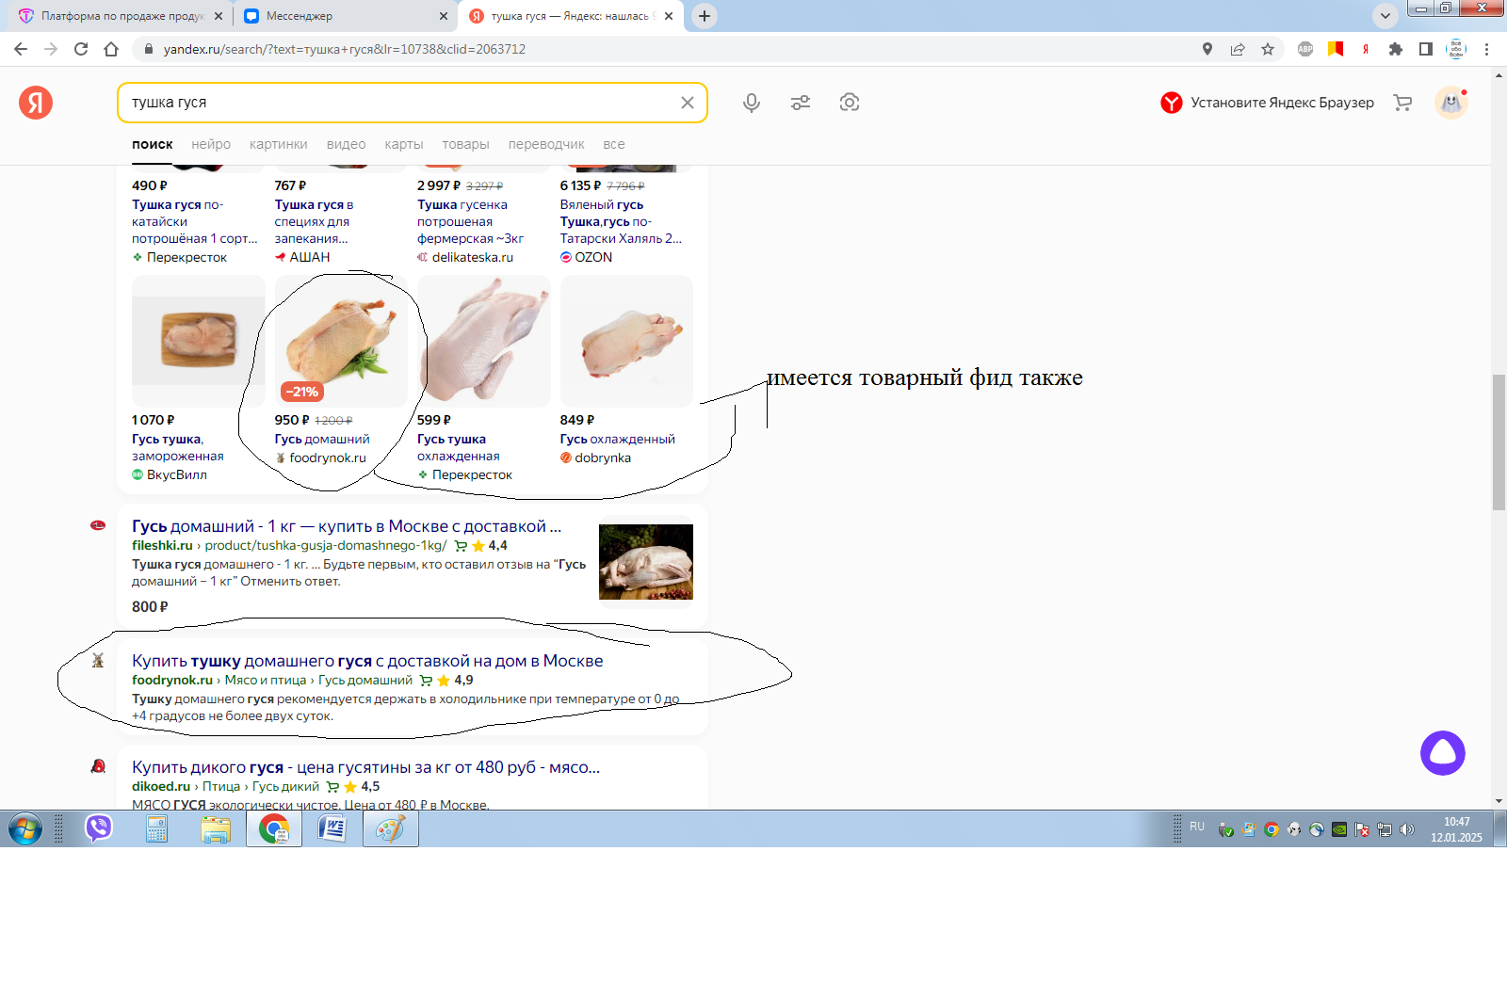This screenshot has width=1507, height=996.
Task: Open Гусь домашний 1 кг fileshki result
Action: tap(347, 526)
